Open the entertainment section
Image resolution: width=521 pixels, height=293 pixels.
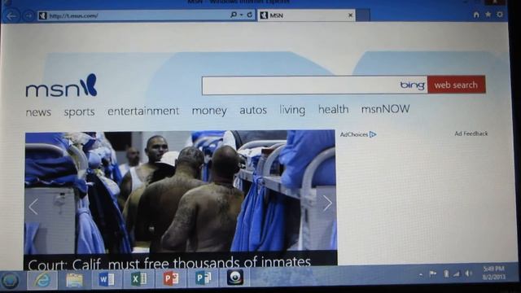(143, 111)
